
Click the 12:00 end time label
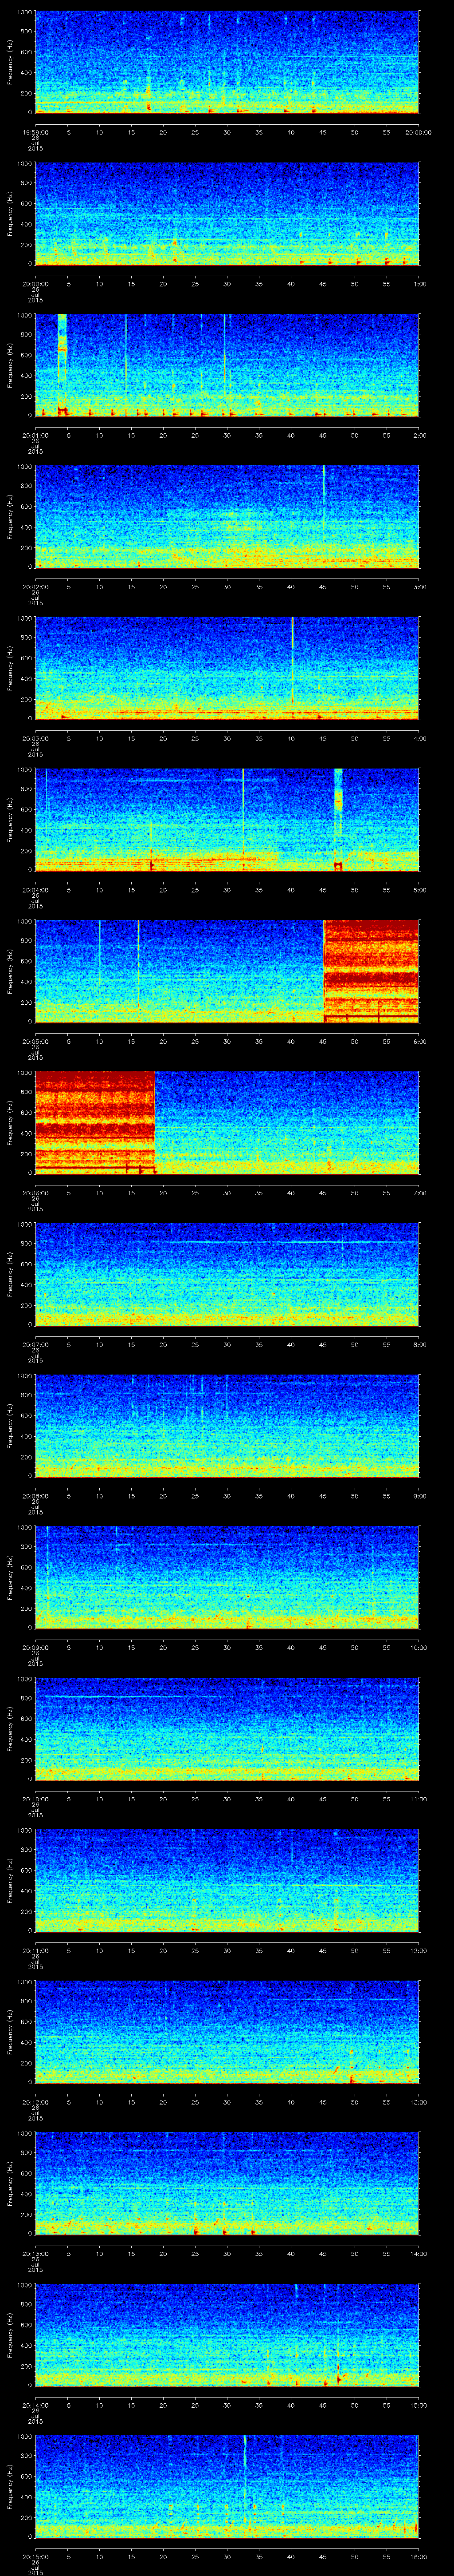tap(418, 1949)
